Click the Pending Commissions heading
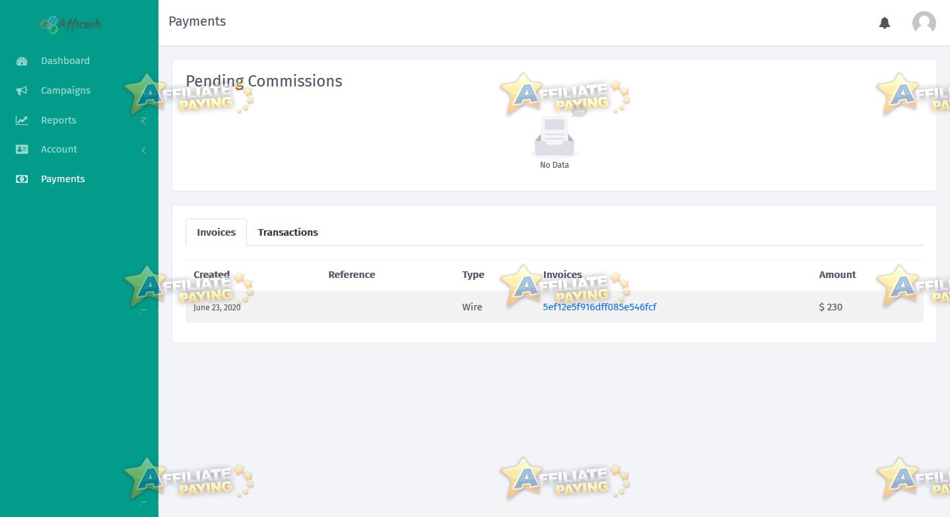950x517 pixels. [x=264, y=81]
